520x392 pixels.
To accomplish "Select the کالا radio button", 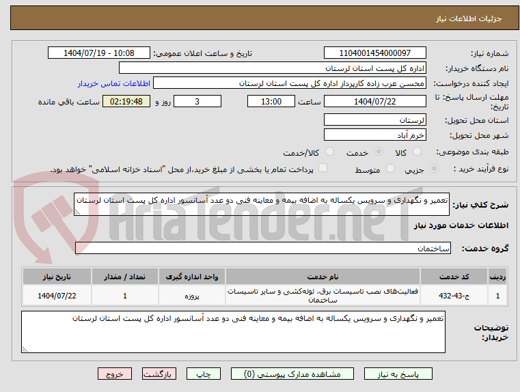I will coord(417,152).
